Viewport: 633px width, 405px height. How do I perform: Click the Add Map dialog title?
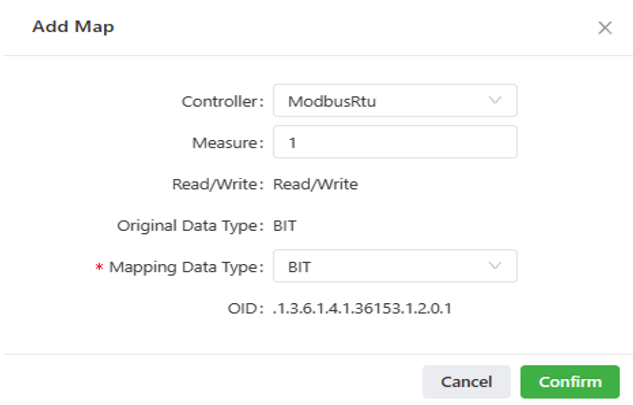pos(73,27)
